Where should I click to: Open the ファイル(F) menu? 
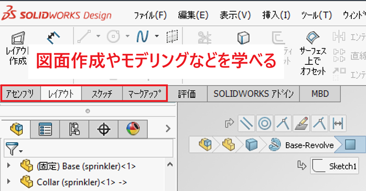click(150, 15)
